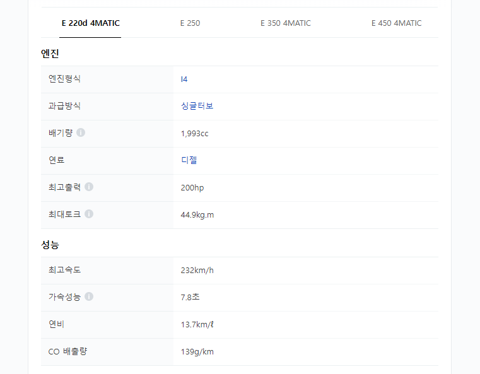Click the 7.8초 acceleration value
The width and height of the screenshot is (480, 374).
[190, 297]
